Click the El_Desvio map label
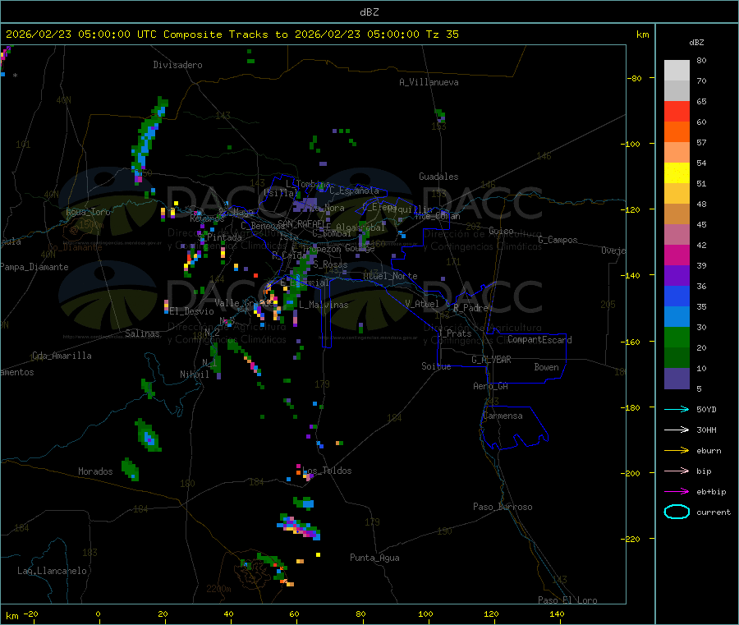The height and width of the screenshot is (625, 739). point(192,311)
